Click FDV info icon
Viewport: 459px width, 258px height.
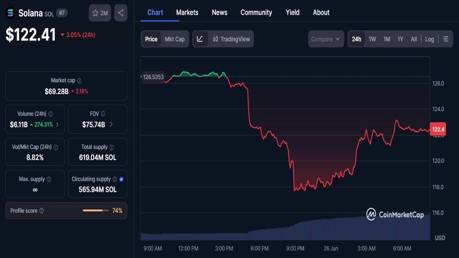pyautogui.click(x=103, y=114)
